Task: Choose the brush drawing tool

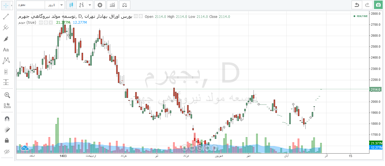Action: pyautogui.click(x=6, y=39)
